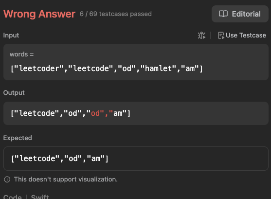Click the Expected result box

coord(136,159)
